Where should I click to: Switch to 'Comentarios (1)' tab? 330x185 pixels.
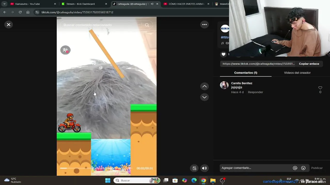(x=246, y=73)
